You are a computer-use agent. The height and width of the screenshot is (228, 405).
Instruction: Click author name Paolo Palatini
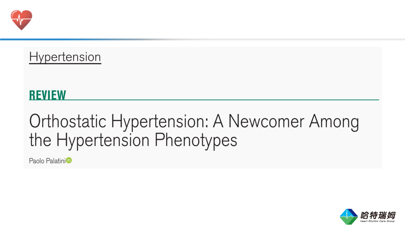tap(47, 161)
